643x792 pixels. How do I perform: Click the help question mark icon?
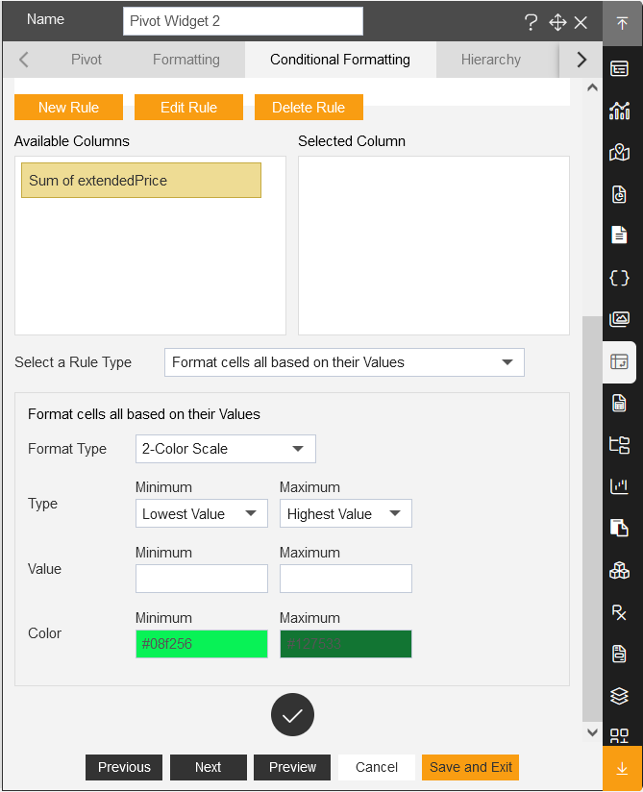[531, 22]
